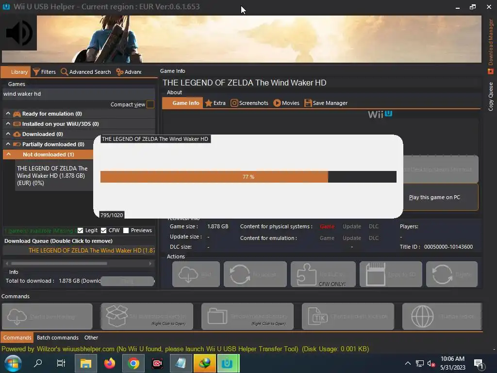Launch Chrome from the taskbar
This screenshot has width=497, height=373.
133,363
